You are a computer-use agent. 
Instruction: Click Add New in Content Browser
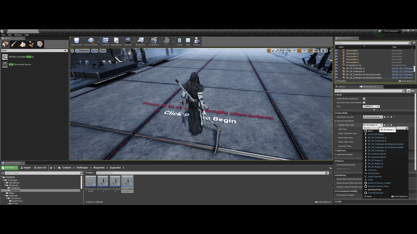tap(9, 168)
